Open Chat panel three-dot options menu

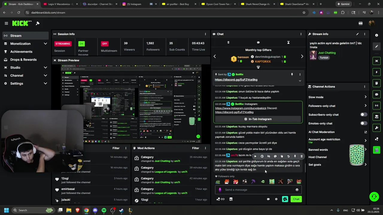coord(301,34)
